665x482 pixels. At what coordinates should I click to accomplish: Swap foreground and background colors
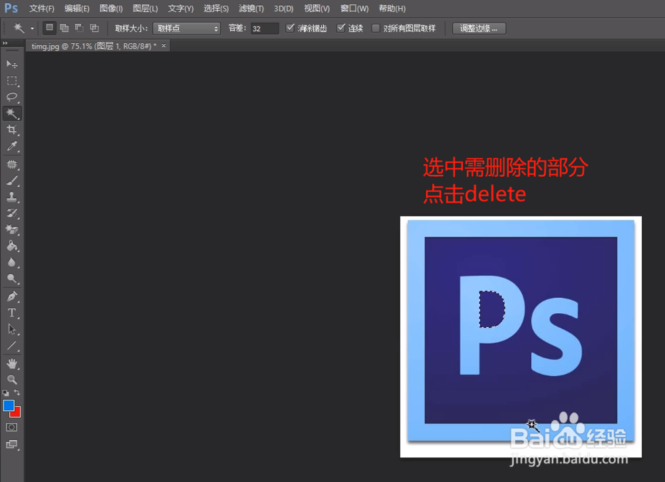click(17, 392)
